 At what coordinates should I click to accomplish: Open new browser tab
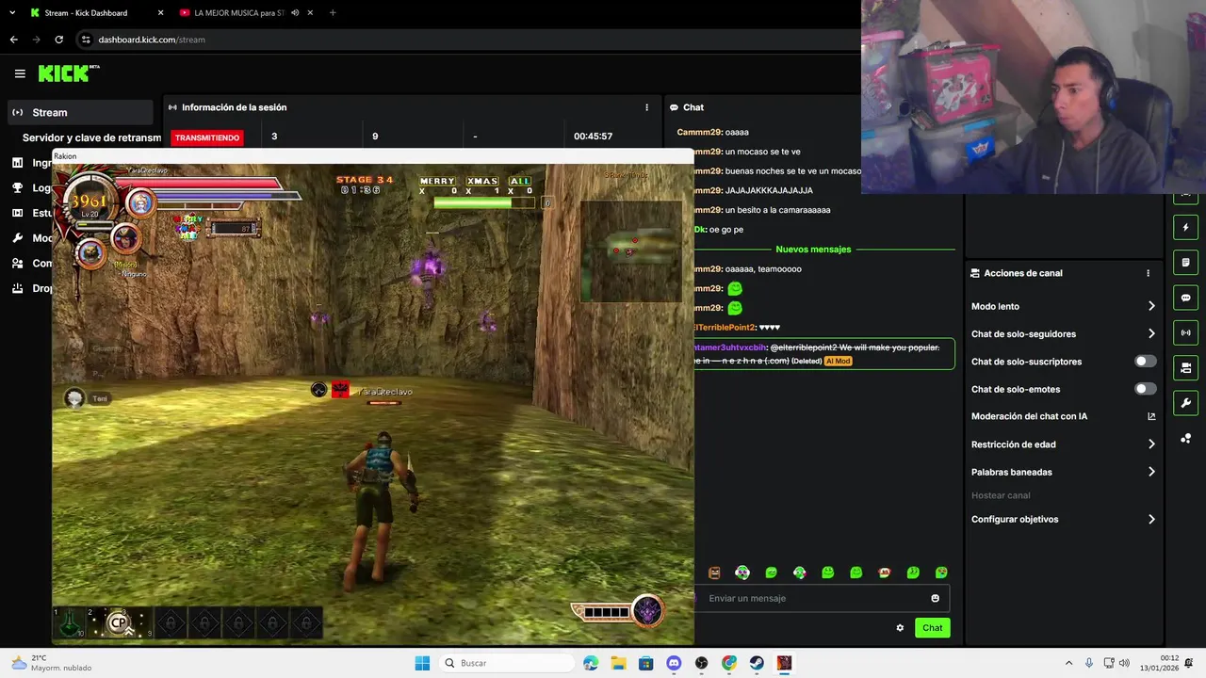(x=333, y=13)
